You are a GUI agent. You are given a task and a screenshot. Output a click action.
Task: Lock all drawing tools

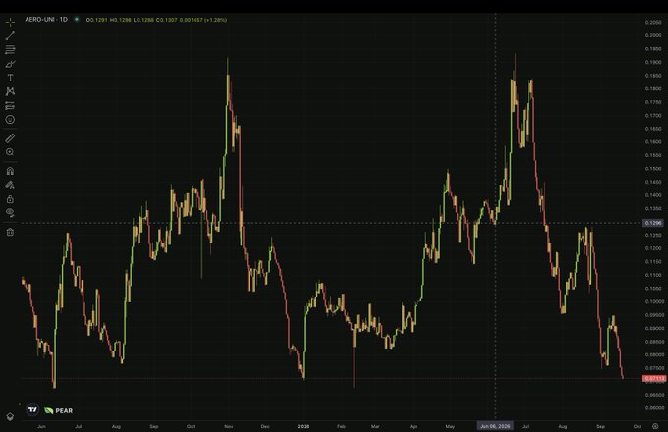pos(10,199)
